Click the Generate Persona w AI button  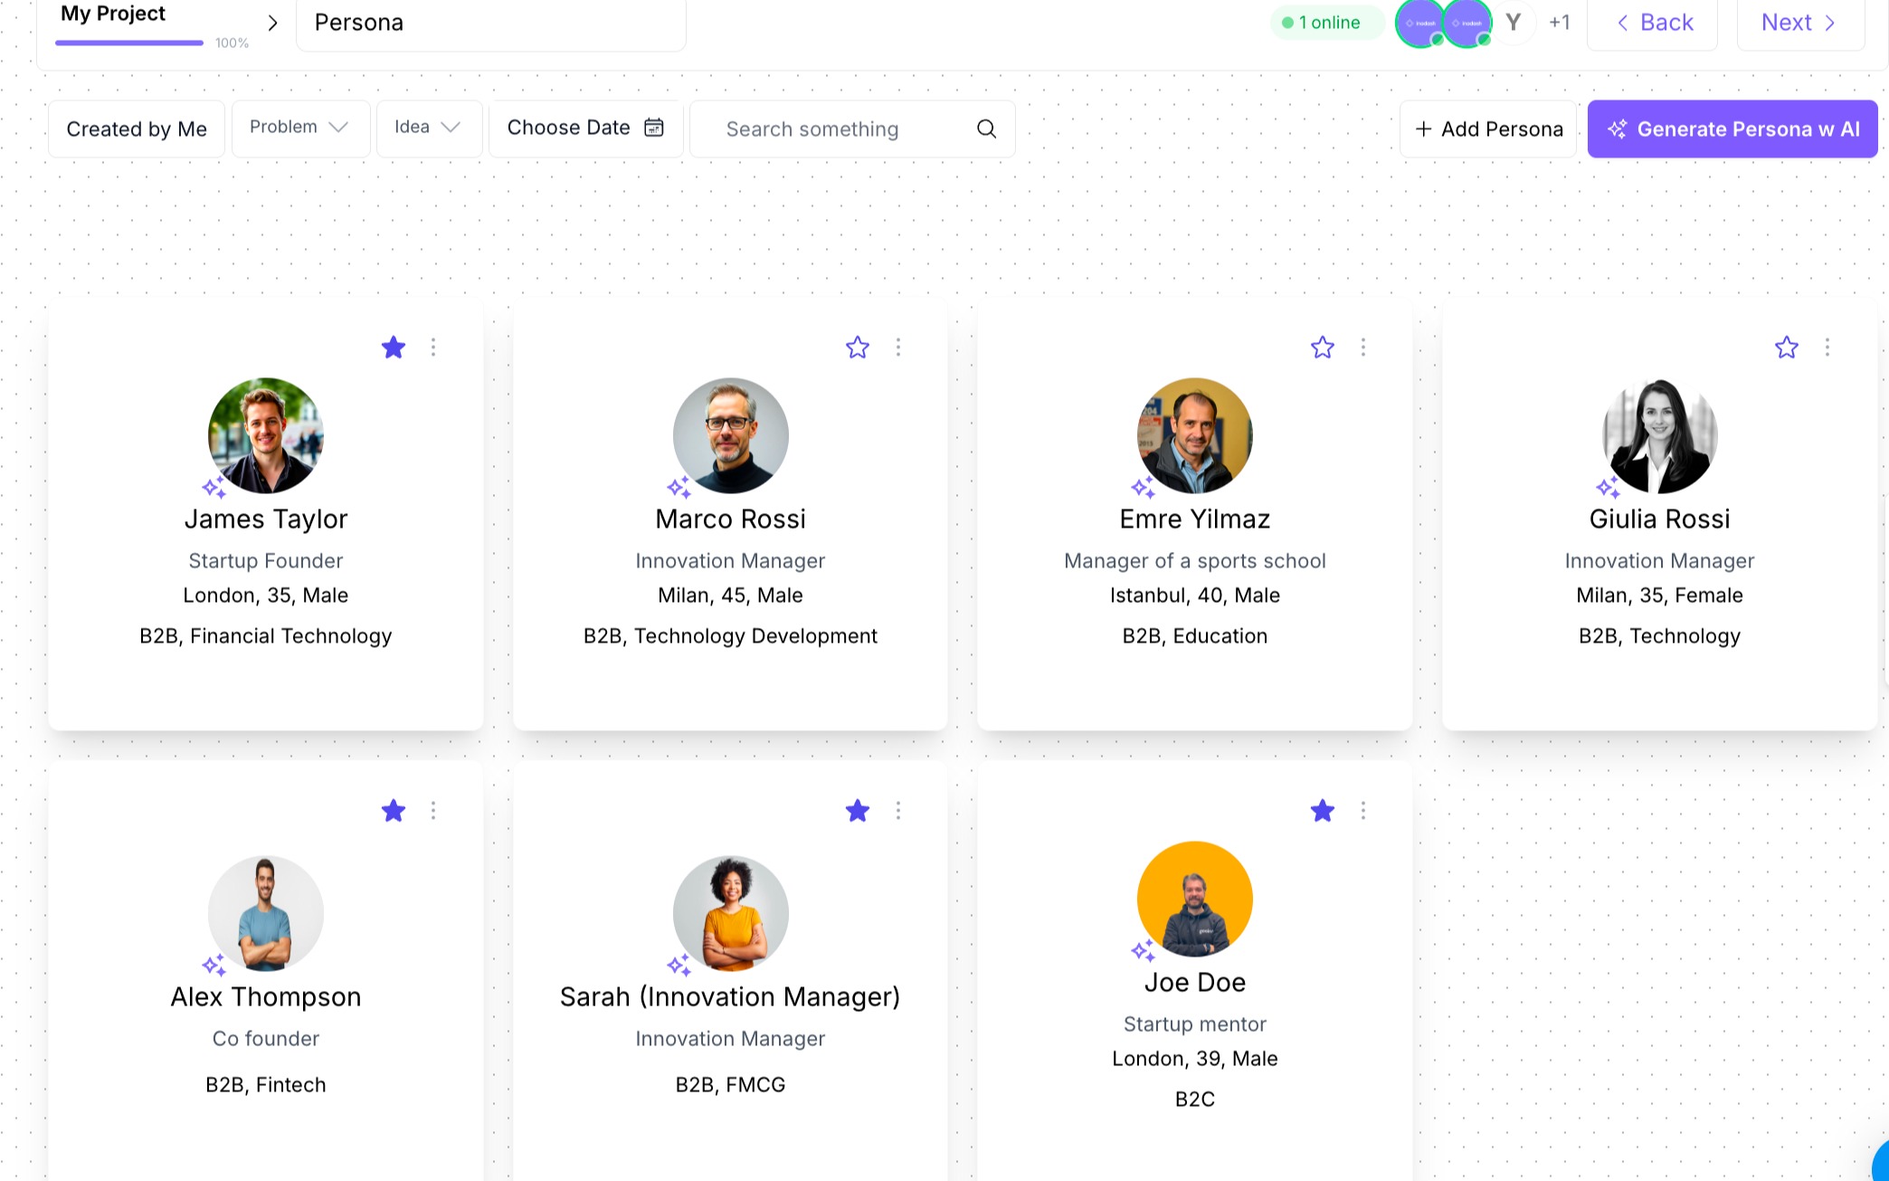[x=1732, y=129]
